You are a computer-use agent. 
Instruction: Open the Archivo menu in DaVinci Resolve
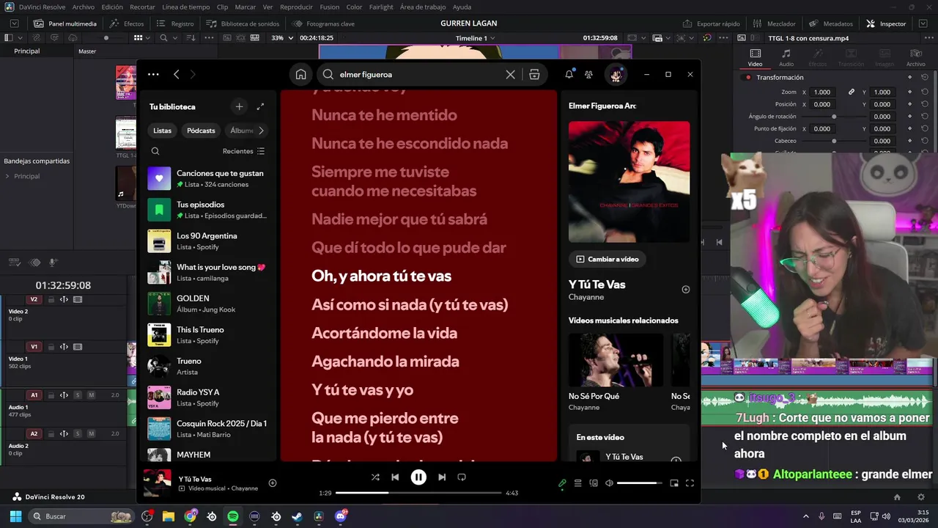[x=83, y=7]
